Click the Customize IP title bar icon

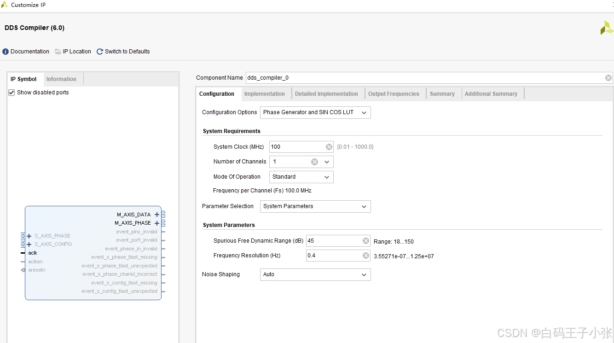pyautogui.click(x=5, y=5)
